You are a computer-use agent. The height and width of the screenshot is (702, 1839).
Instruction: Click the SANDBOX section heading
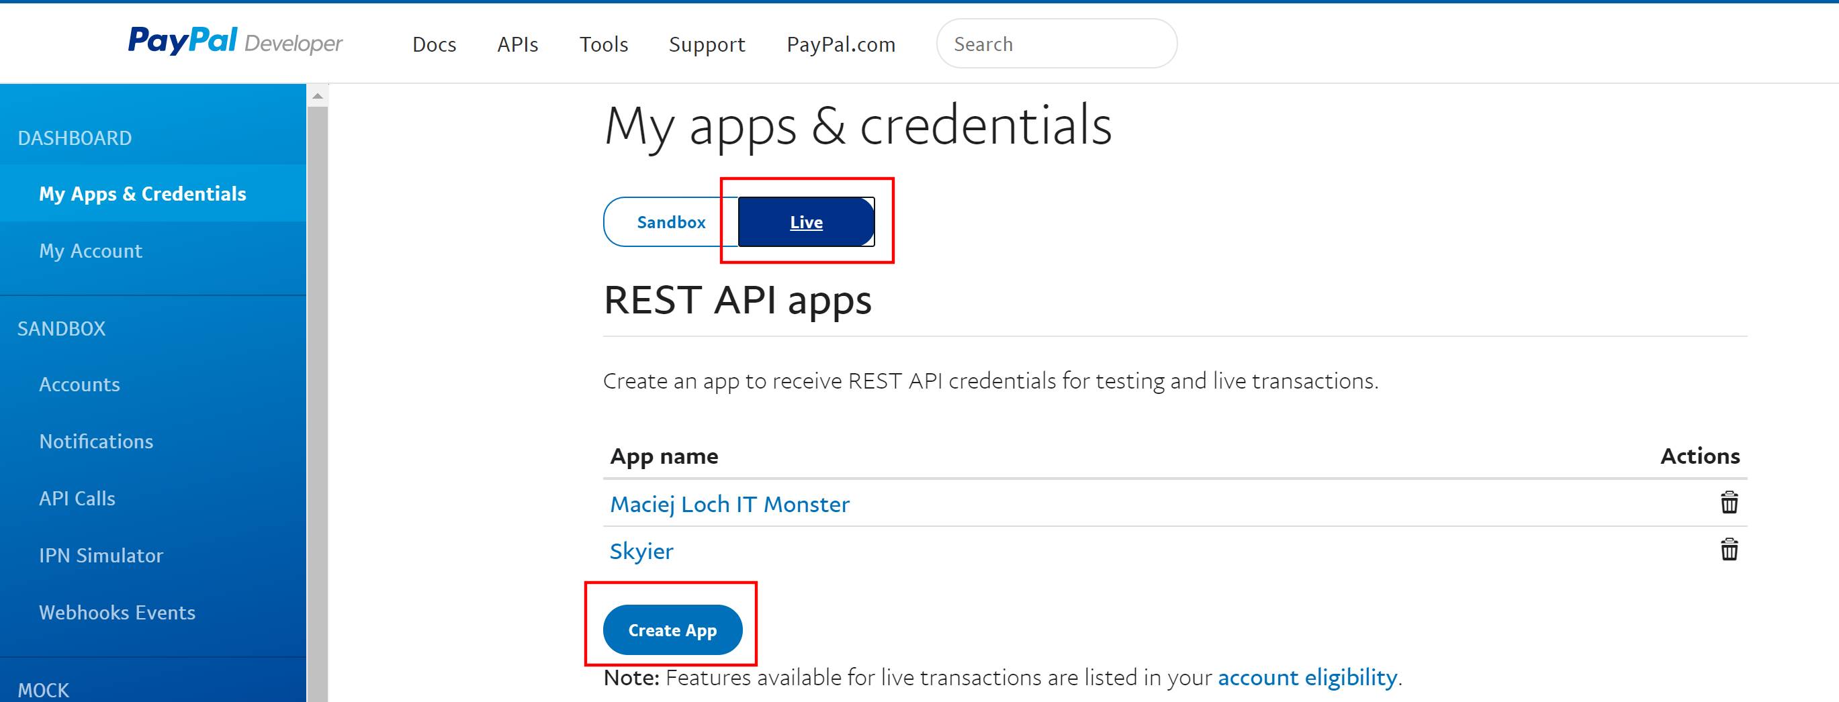click(x=61, y=328)
